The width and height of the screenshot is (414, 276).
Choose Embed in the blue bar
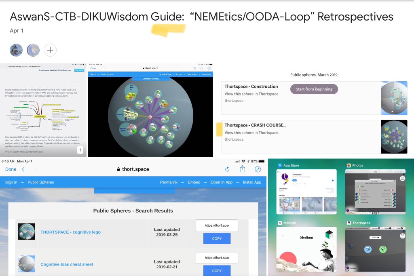coord(194,182)
